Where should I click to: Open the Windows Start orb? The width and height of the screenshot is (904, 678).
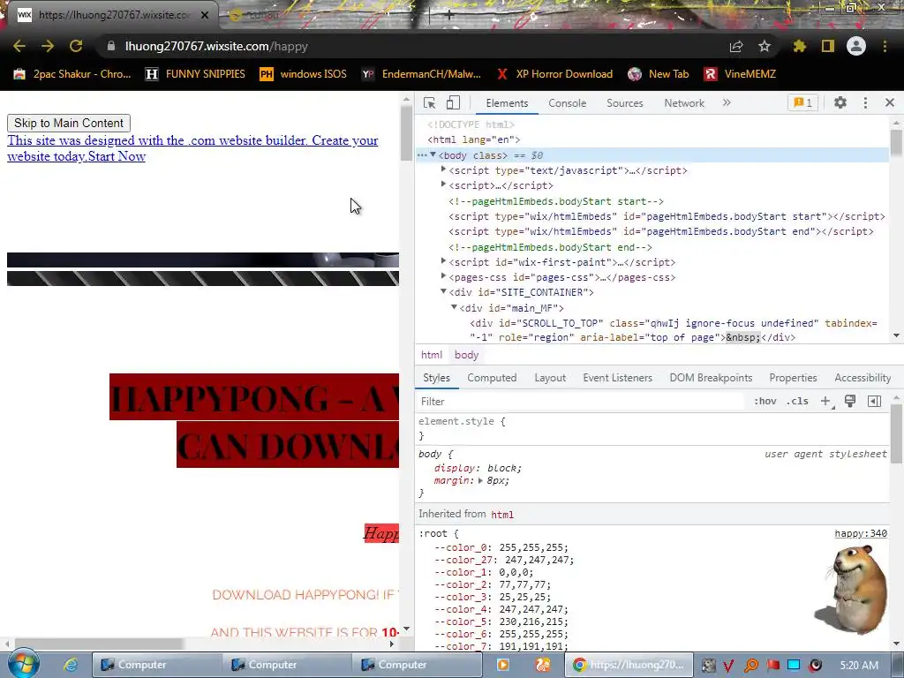24,664
